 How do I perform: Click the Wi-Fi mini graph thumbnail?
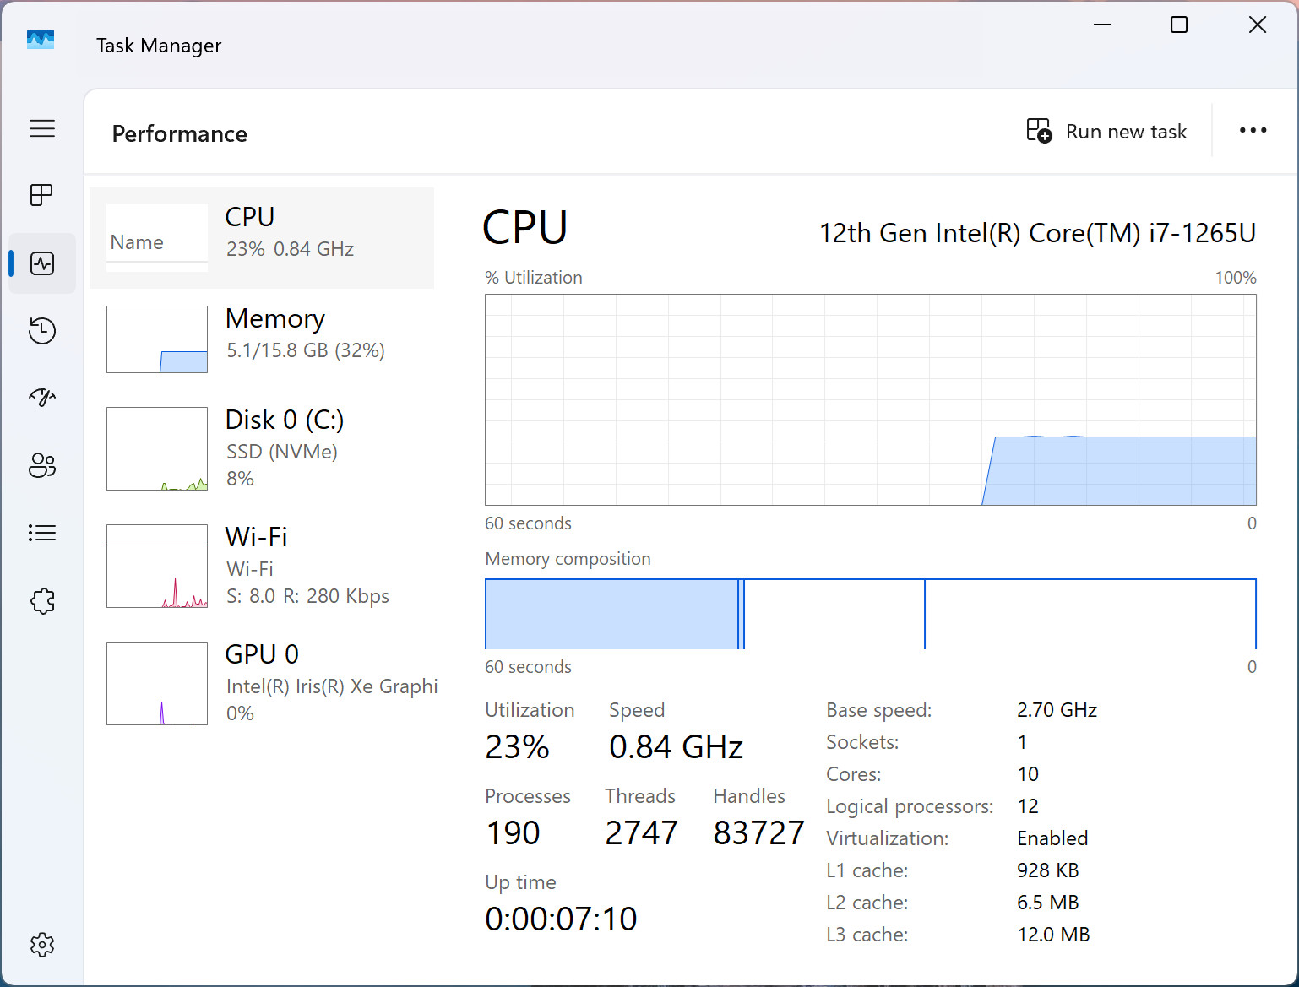tap(157, 566)
